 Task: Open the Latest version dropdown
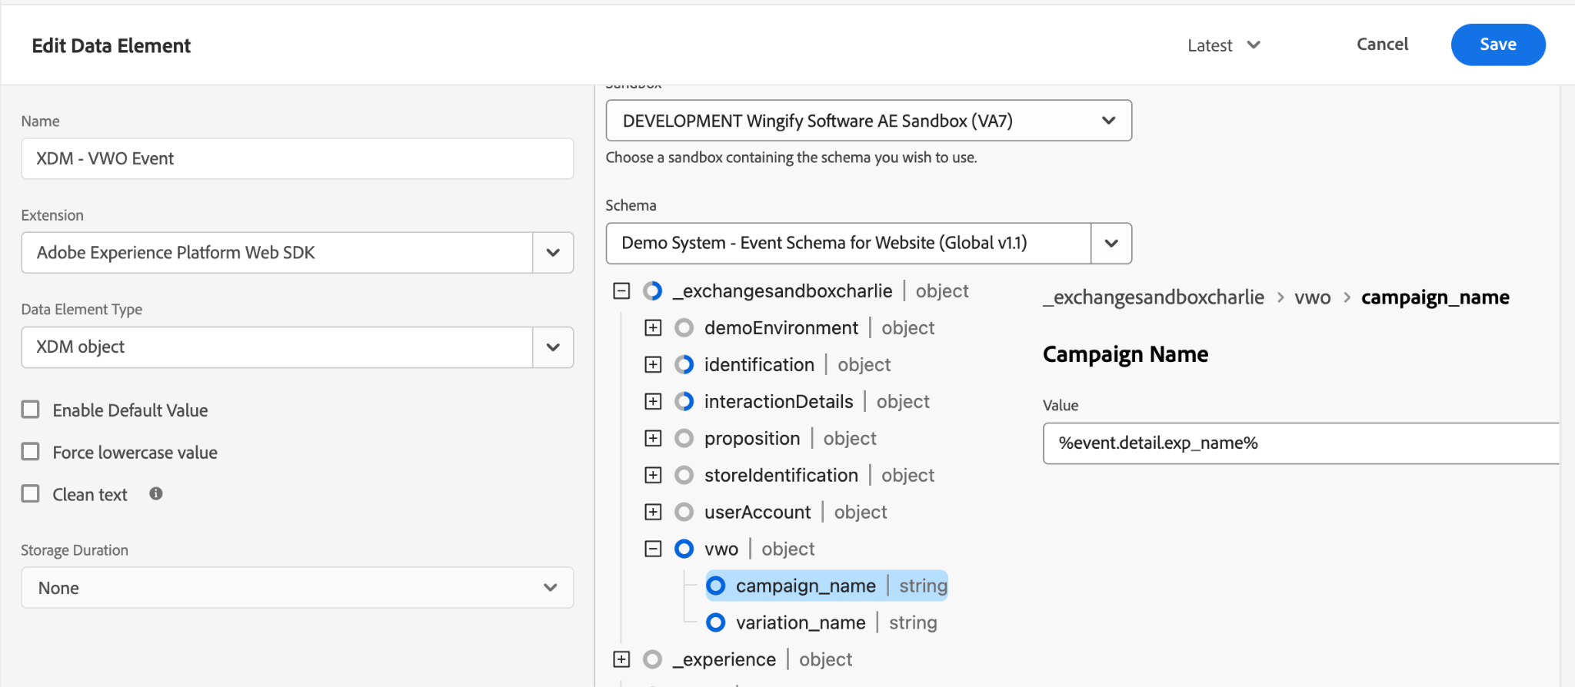point(1224,45)
